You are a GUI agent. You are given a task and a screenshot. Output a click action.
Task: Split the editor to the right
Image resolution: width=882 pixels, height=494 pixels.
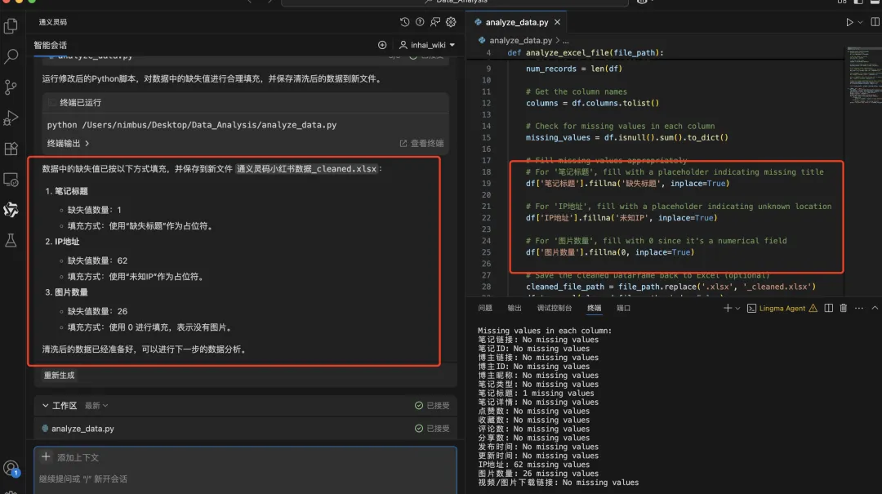click(875, 22)
